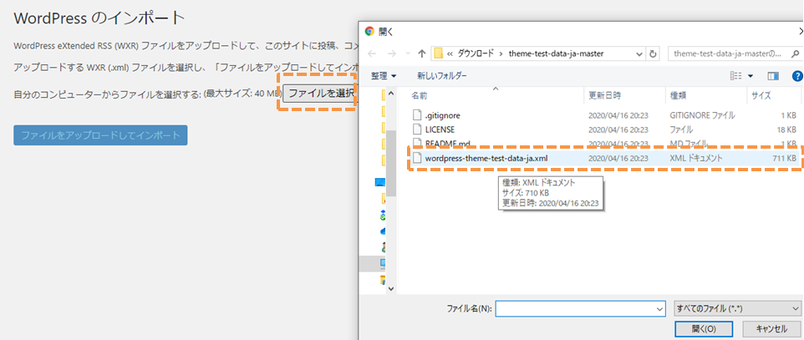Image resolution: width=804 pixels, height=340 pixels.
Task: Sort by the 種類 column header
Action: click(678, 95)
